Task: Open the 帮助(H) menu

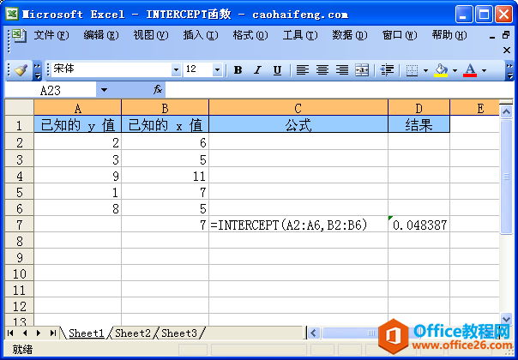Action: pyautogui.click(x=449, y=34)
